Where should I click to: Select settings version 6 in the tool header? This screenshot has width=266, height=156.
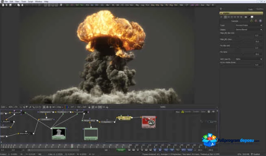pos(241,17)
